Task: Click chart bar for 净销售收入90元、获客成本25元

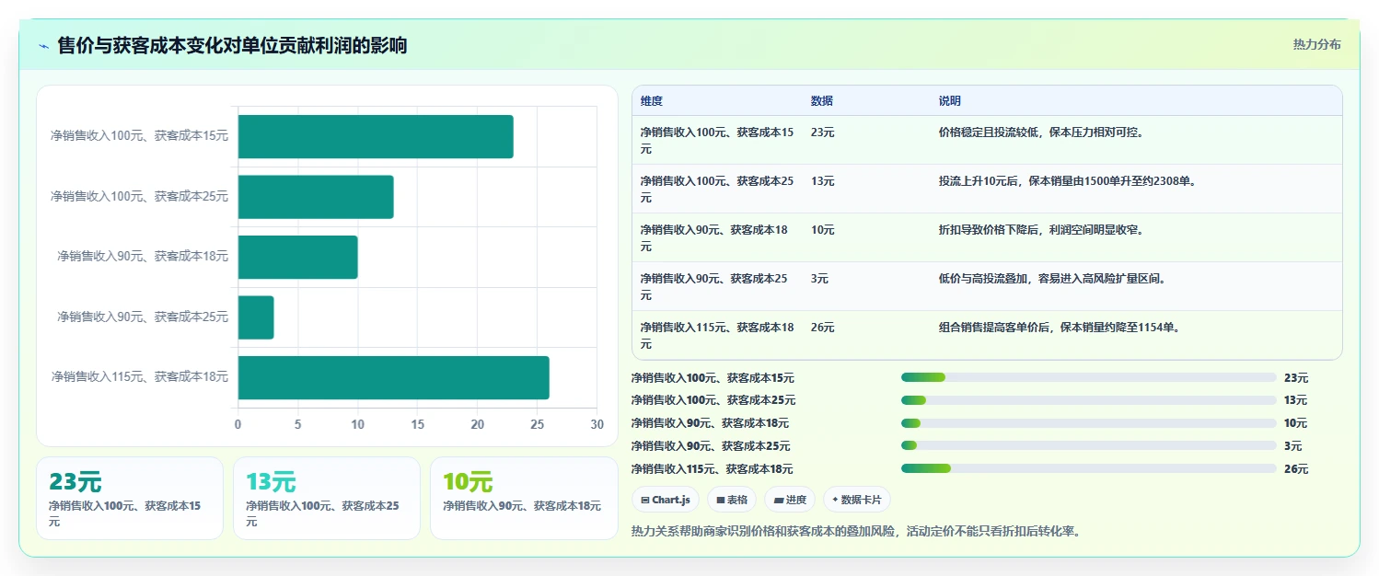Action: point(256,317)
